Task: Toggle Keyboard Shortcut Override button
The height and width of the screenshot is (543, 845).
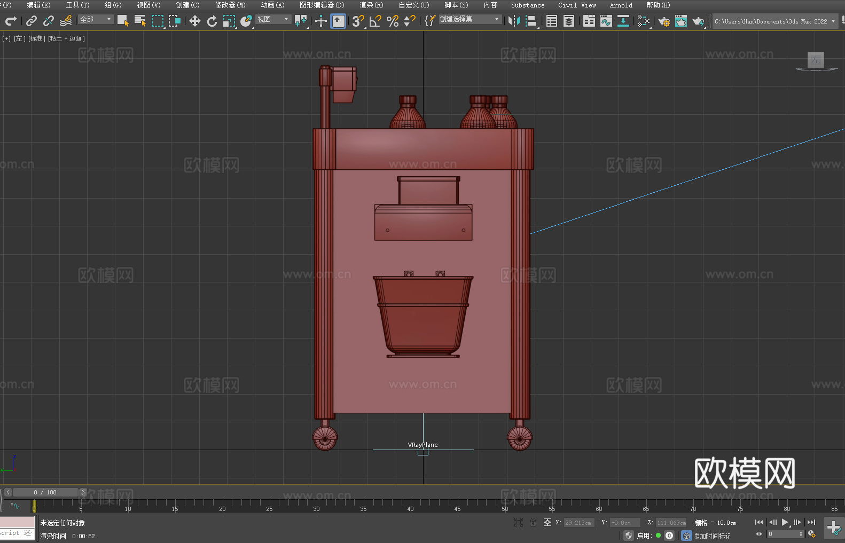Action: tap(338, 21)
